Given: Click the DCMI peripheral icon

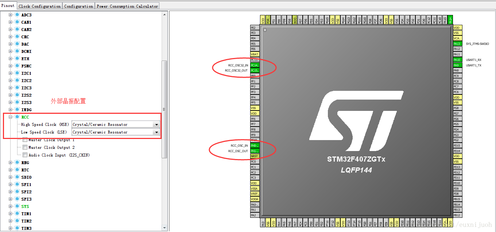Looking at the screenshot, I should pyautogui.click(x=17, y=51).
